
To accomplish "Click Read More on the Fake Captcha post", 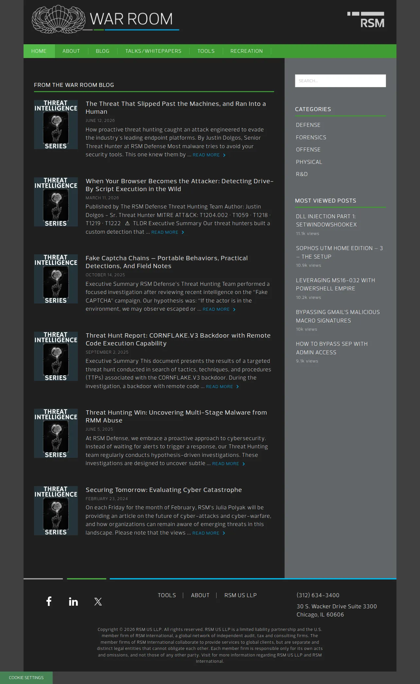I will 219,309.
